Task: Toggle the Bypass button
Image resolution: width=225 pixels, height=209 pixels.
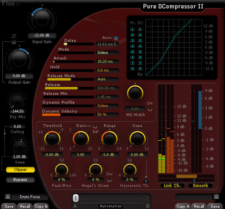Action: (x=21, y=180)
